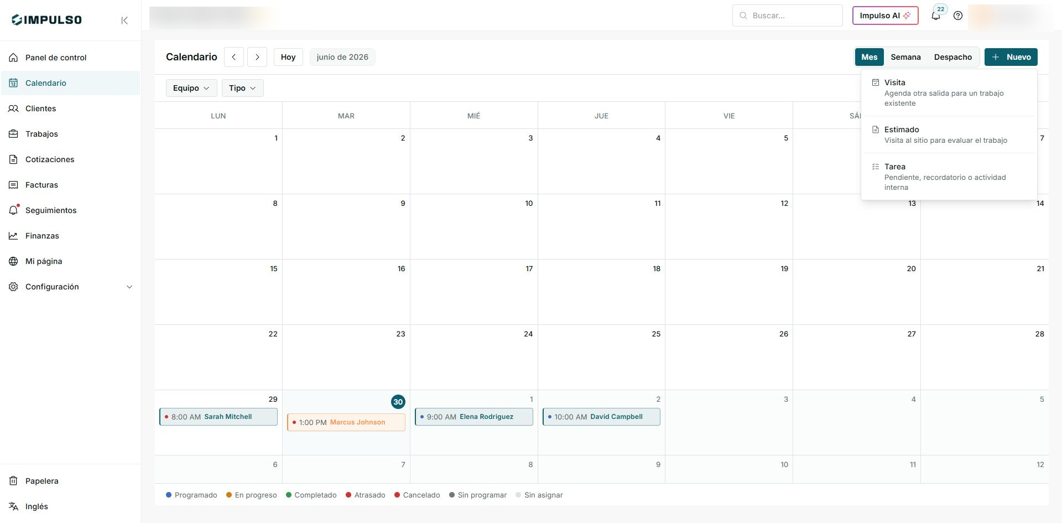Select Tarea from the Nuevo menu
Viewport: 1062px width, 523px height.
click(x=949, y=177)
